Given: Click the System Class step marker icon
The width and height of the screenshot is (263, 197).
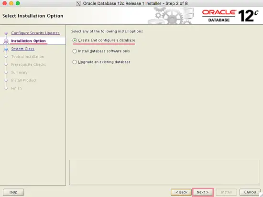Looking at the screenshot, I should click(6, 49).
